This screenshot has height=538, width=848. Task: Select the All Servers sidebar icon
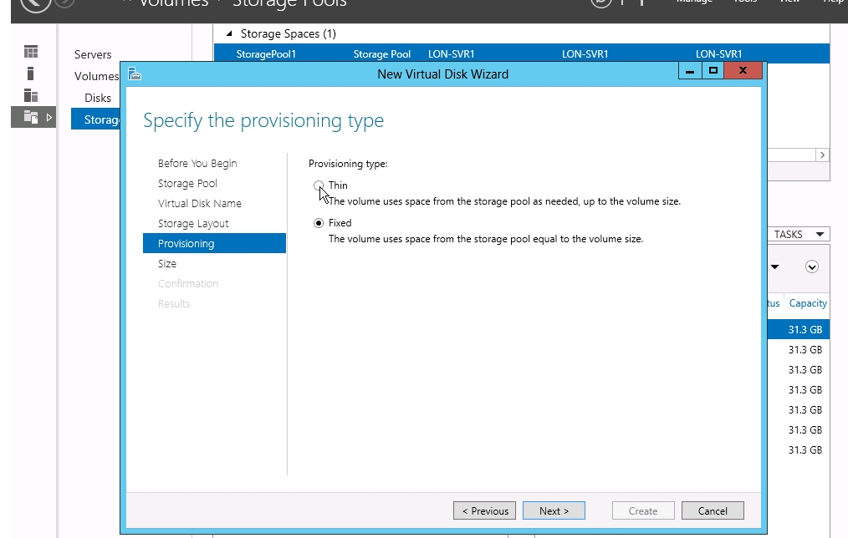pos(31,95)
